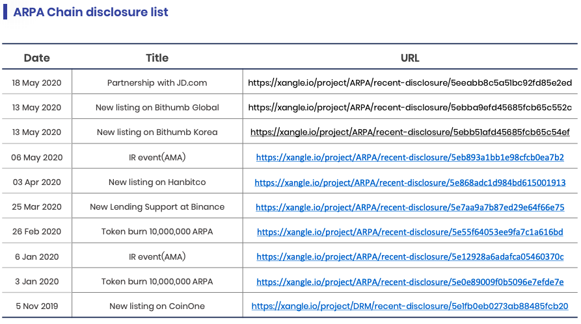The height and width of the screenshot is (324, 581).
Task: Open the 06 May 2020 AMA disclosure link
Action: tap(410, 158)
